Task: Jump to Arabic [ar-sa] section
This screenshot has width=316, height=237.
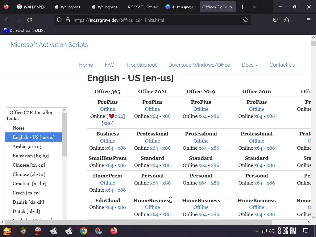Action: [x=27, y=147]
